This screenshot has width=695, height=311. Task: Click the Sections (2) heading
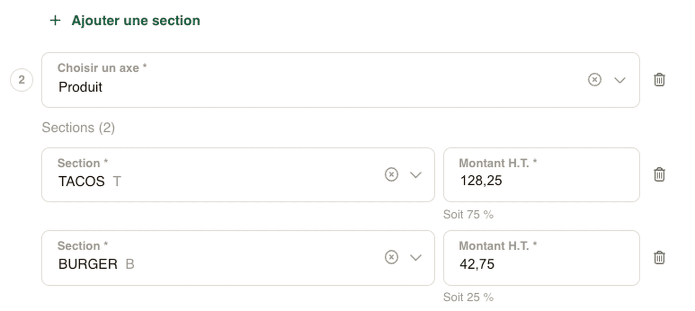[78, 128]
